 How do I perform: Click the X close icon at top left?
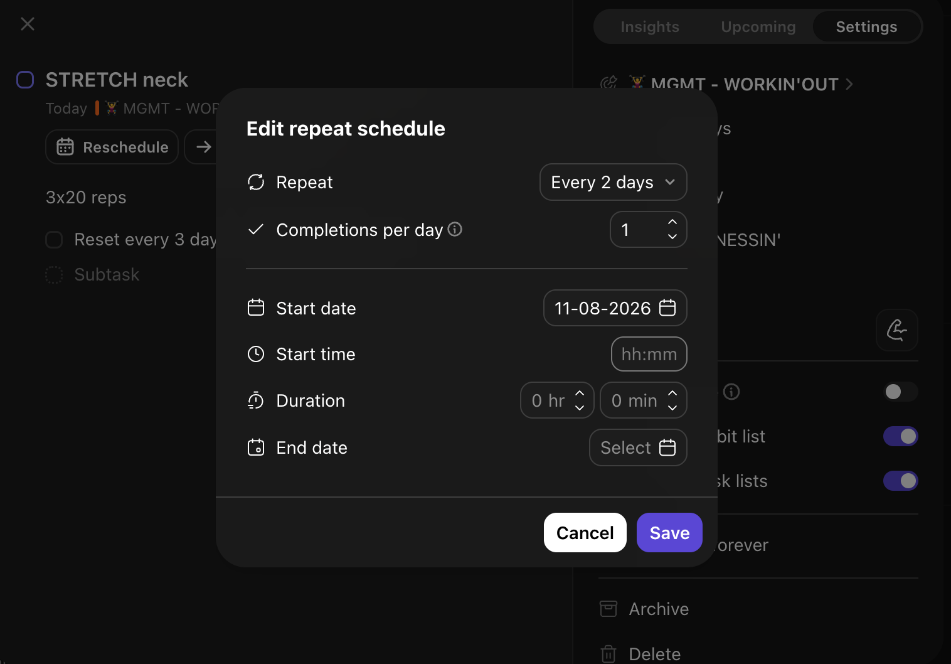(x=28, y=24)
